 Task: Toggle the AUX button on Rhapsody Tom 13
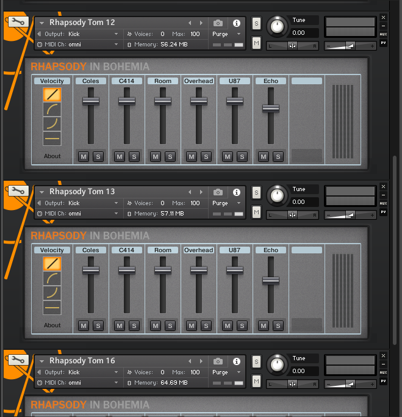383,203
